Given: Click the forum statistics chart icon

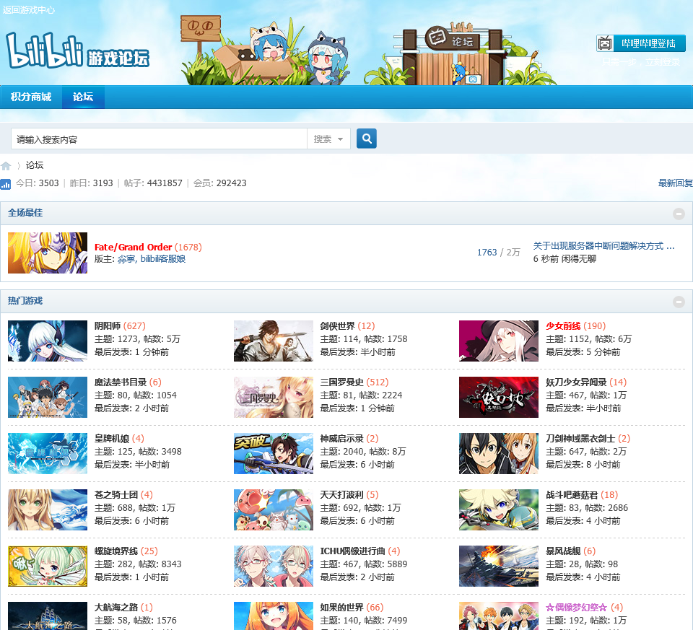Looking at the screenshot, I should tap(5, 184).
